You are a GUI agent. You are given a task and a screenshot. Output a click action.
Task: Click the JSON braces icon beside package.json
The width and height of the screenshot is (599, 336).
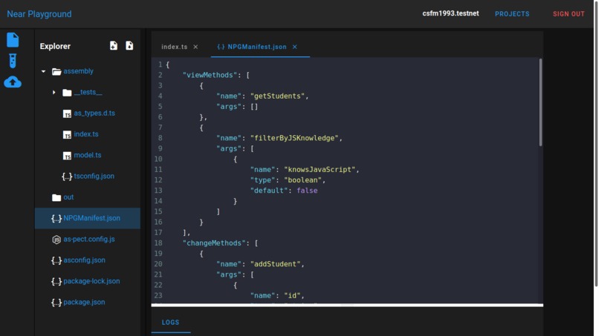[56, 303]
